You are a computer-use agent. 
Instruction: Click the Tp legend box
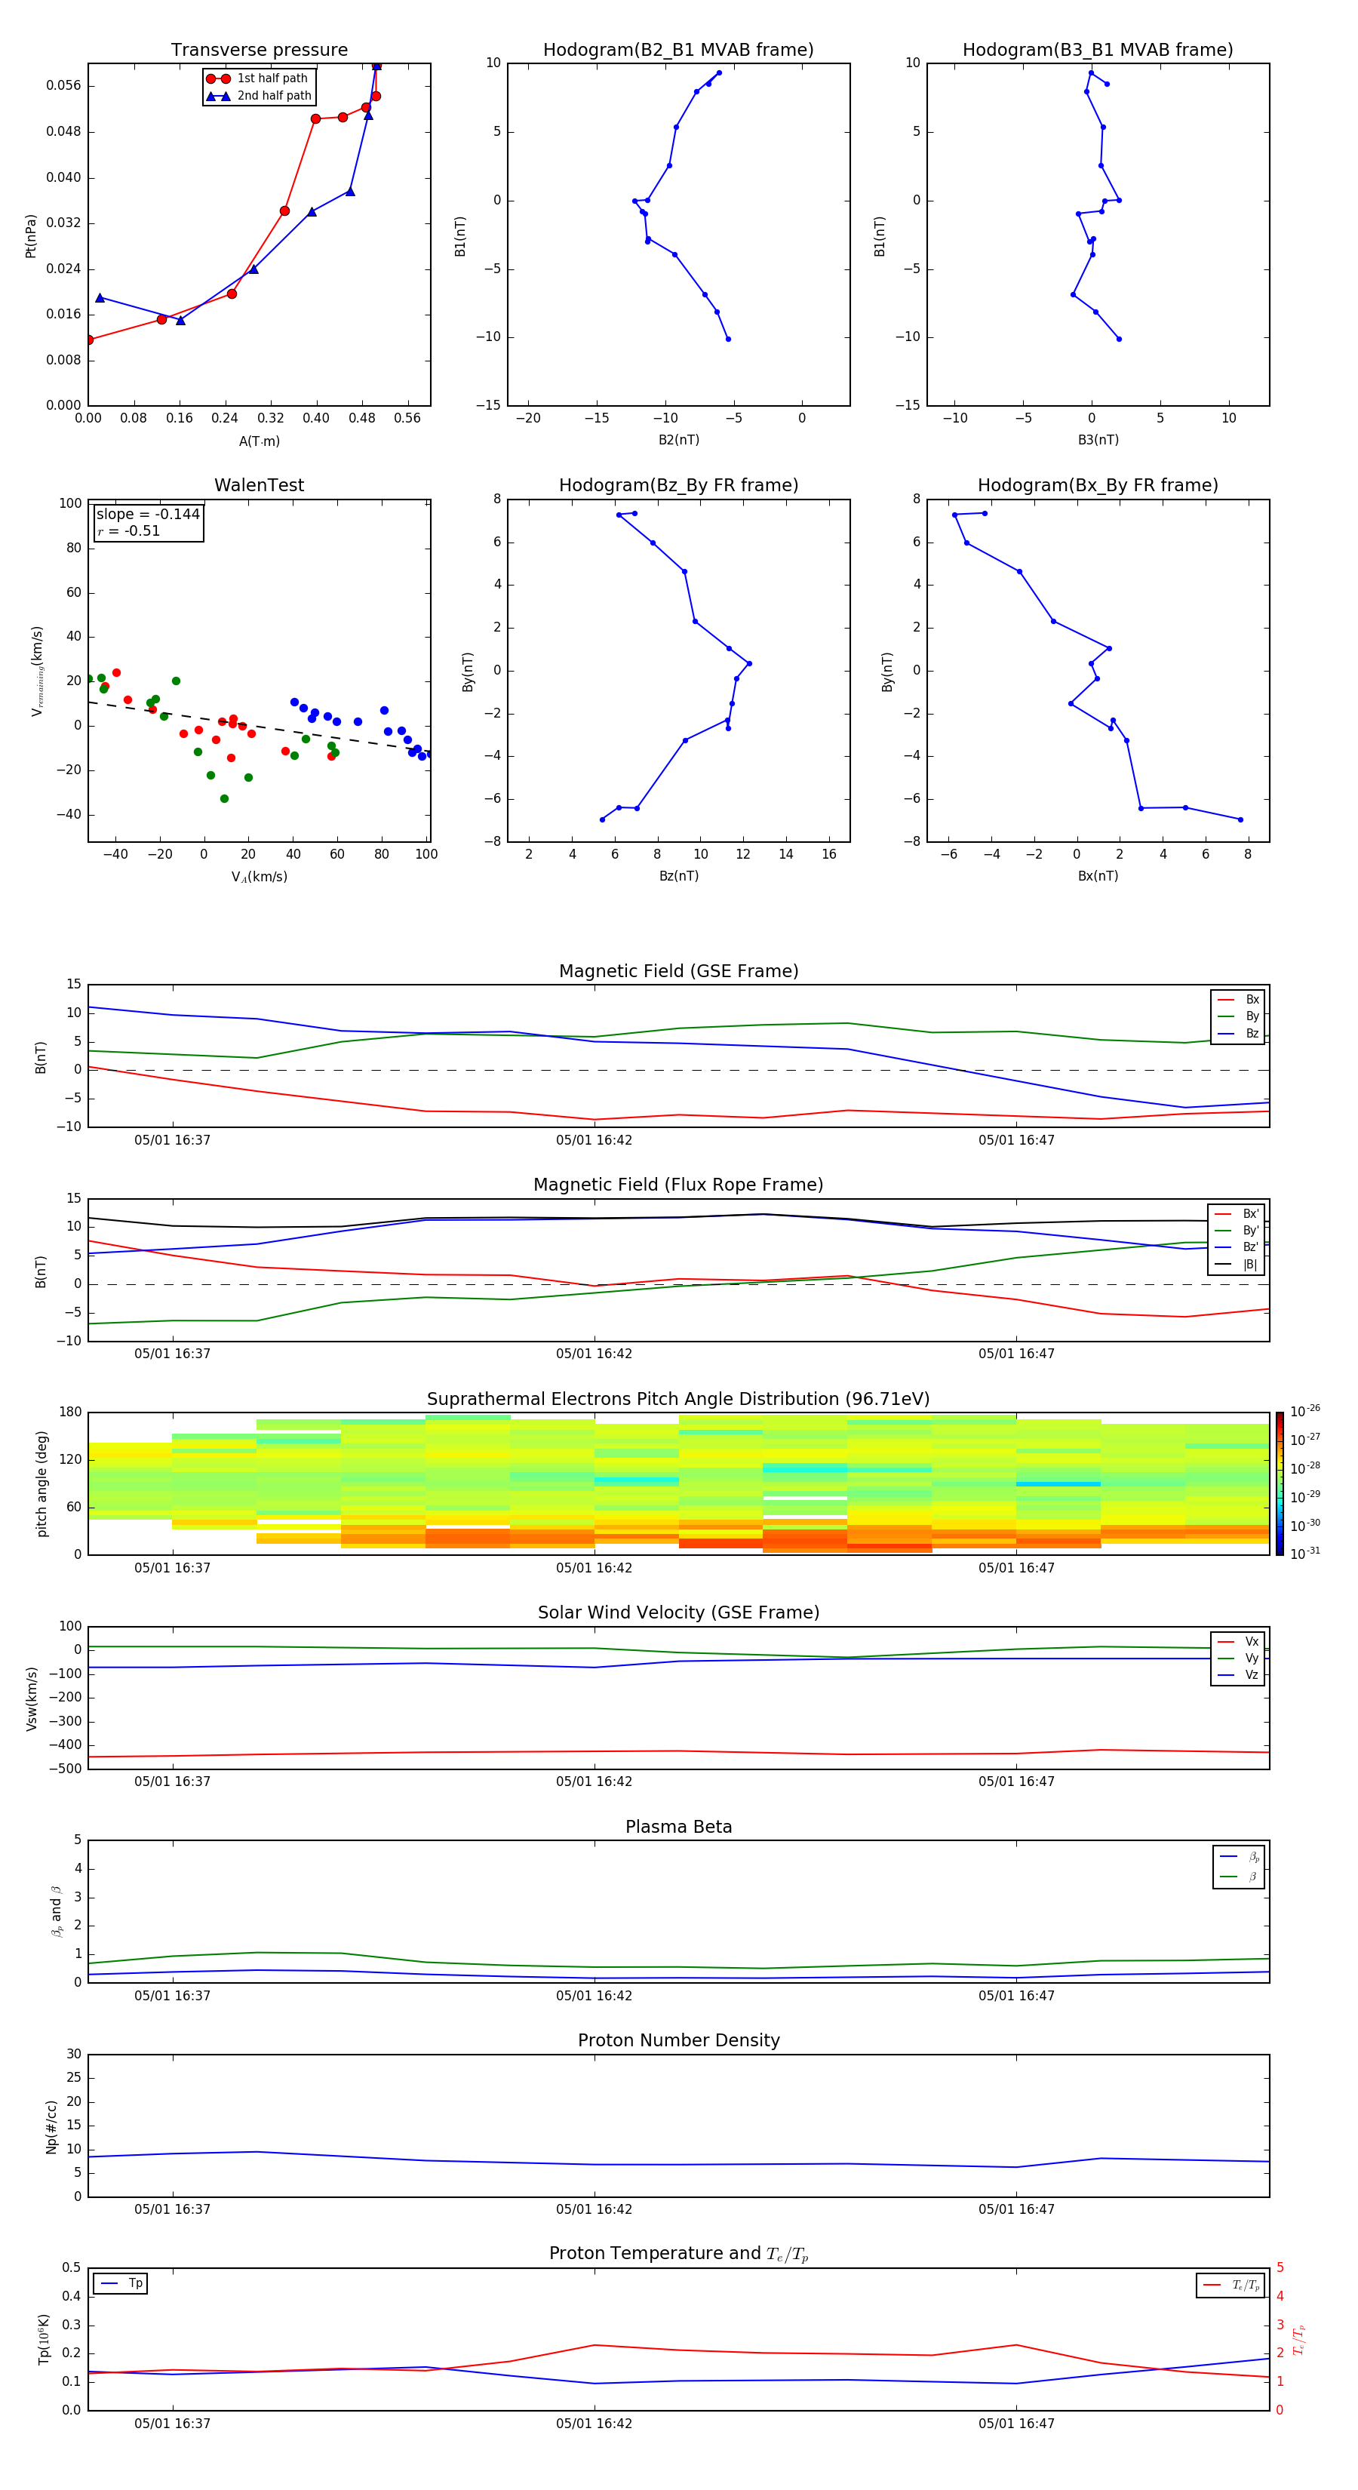coord(120,2283)
